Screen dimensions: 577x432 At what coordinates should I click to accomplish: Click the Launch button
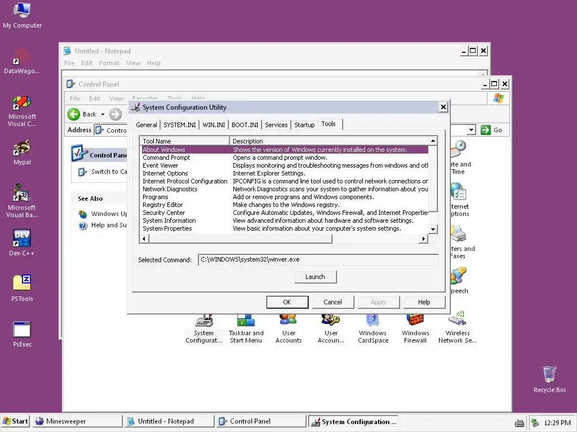click(x=316, y=277)
